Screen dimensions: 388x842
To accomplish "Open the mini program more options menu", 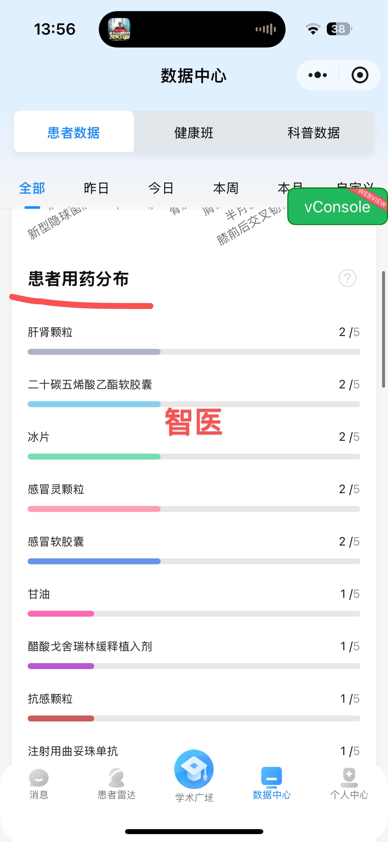I will click(x=318, y=75).
